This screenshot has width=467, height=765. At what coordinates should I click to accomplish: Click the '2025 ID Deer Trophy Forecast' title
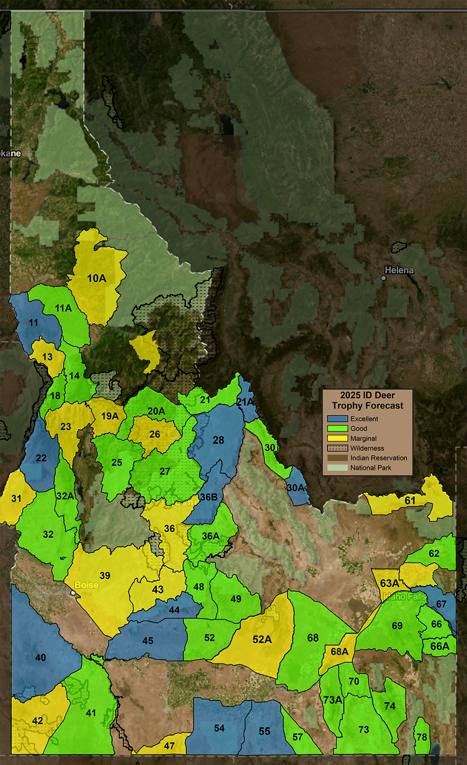click(368, 400)
